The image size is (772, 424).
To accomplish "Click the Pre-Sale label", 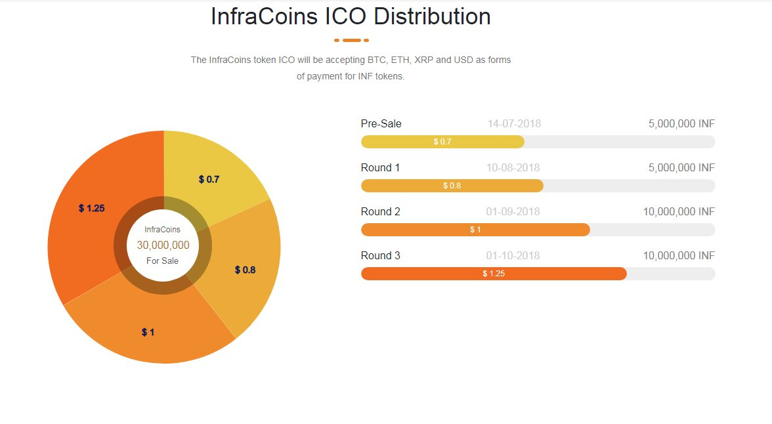I will 381,123.
